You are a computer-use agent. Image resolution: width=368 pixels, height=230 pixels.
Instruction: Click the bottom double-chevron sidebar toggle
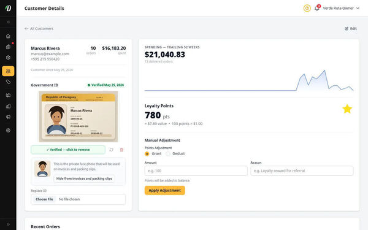[x=8, y=224]
